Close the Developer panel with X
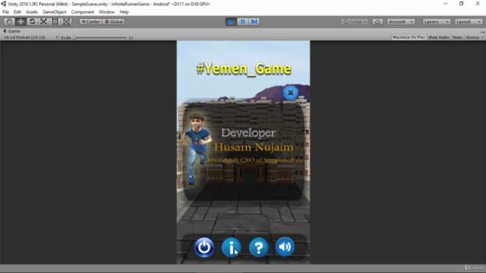486x273 pixels. [290, 93]
